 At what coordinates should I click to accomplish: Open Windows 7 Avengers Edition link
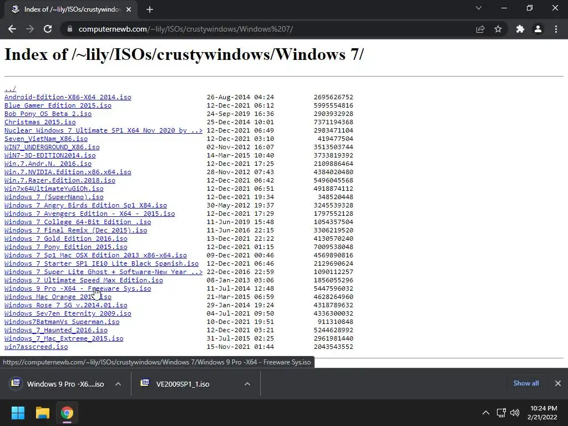89,214
